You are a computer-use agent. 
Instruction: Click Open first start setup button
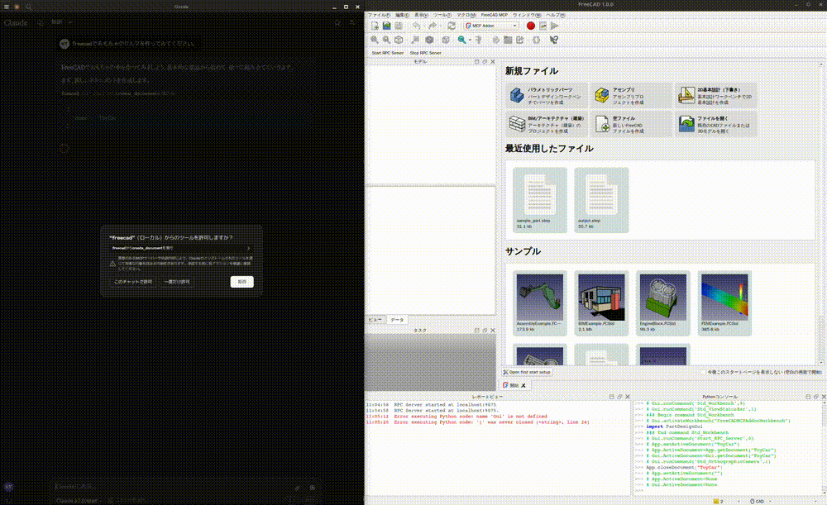[529, 373]
